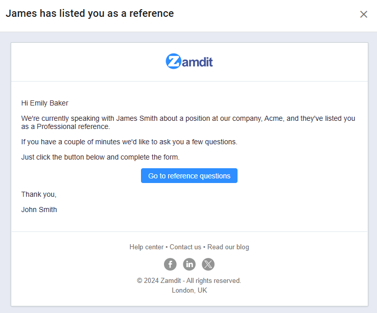Viewport: 377px width, 313px height.
Task: Click the London, UK address text
Action: pos(190,291)
